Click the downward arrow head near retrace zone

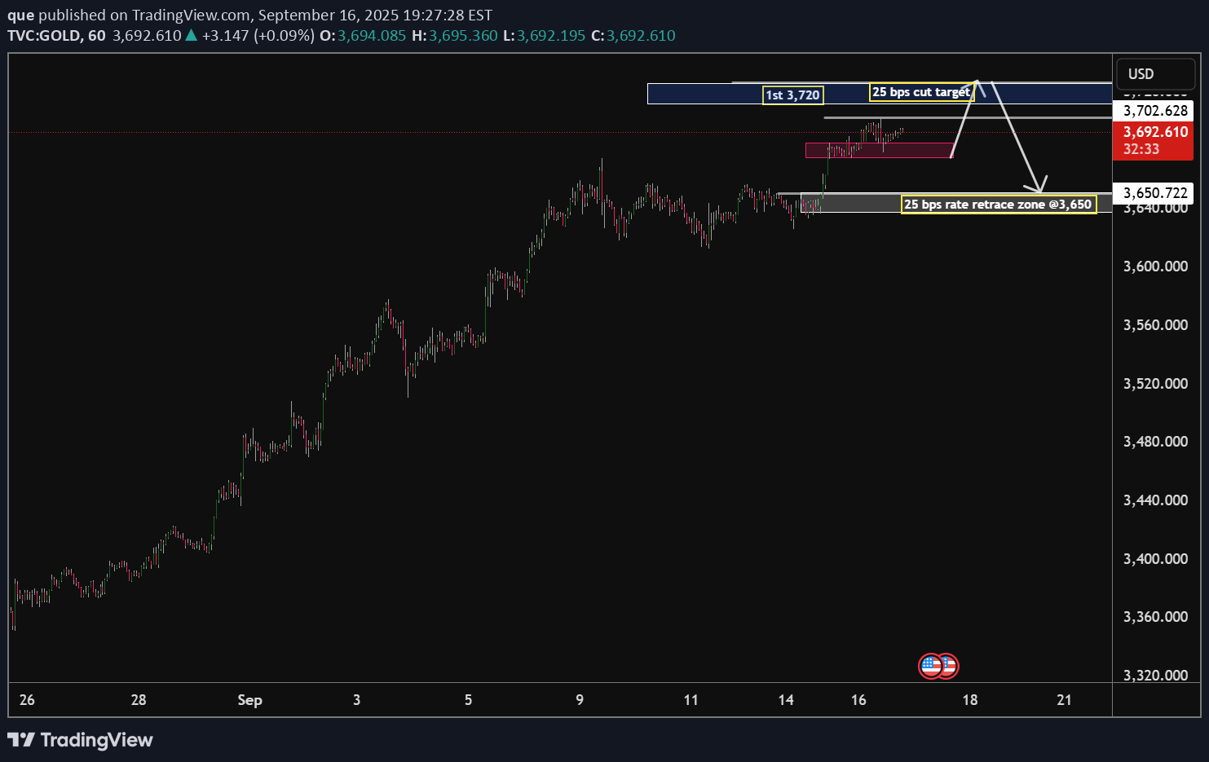[x=1039, y=186]
